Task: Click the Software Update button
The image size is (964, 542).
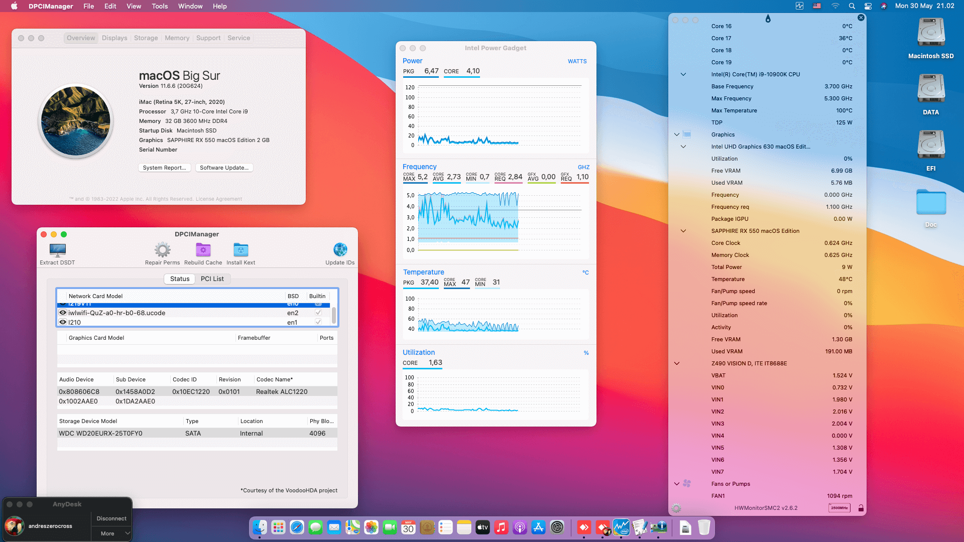Action: tap(224, 168)
